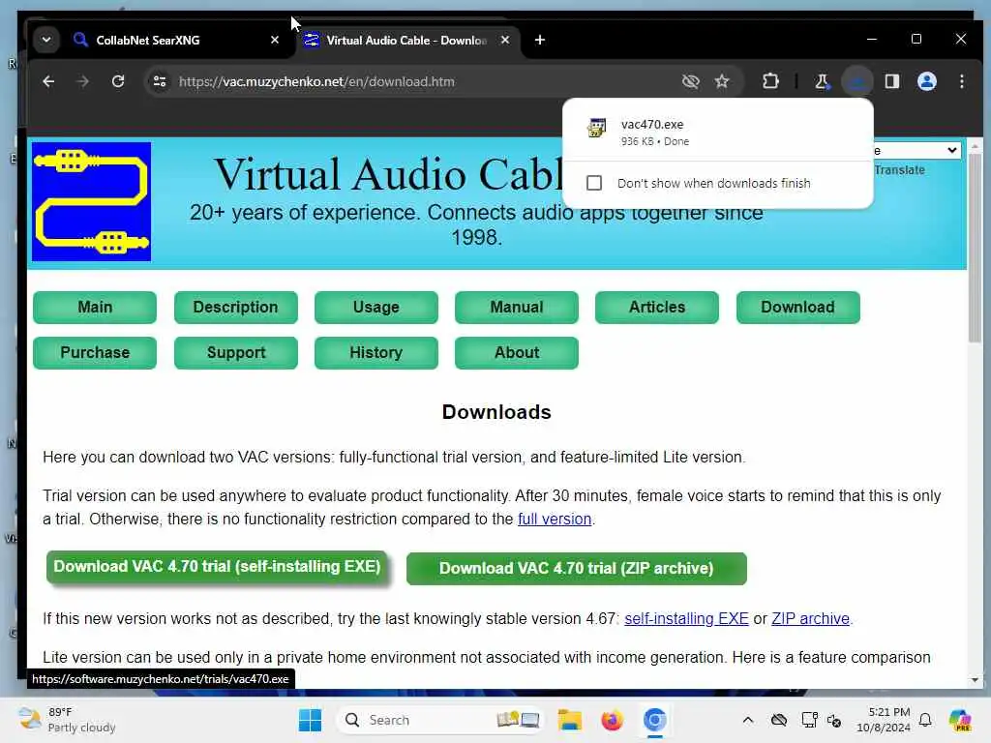Download VAC 4.70 trial ZIP archive
991x743 pixels.
coord(577,569)
